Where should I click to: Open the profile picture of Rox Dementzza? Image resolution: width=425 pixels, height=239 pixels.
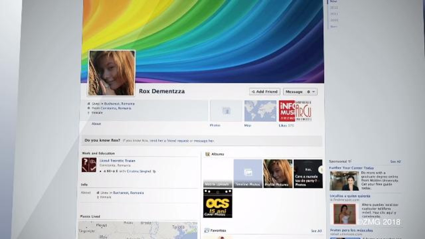point(112,73)
